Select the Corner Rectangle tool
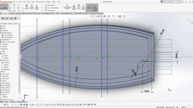Viewport: 193px width, 108px height. (10, 8)
